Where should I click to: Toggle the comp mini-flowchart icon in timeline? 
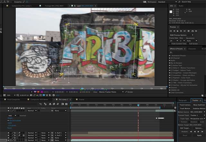tap(40, 104)
